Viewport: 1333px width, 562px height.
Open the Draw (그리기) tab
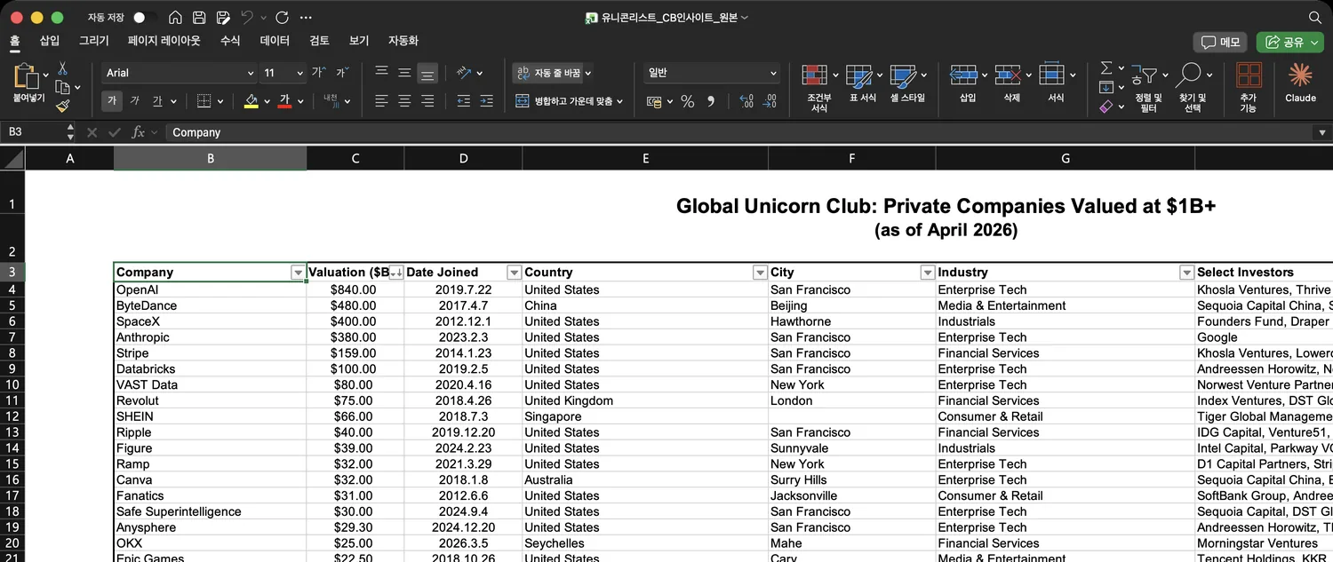(94, 41)
